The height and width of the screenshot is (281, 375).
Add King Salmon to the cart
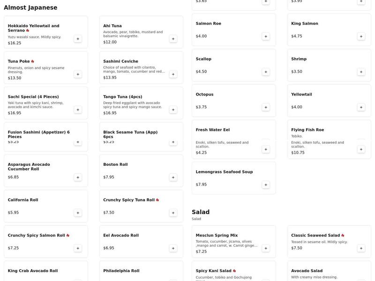pyautogui.click(x=360, y=35)
